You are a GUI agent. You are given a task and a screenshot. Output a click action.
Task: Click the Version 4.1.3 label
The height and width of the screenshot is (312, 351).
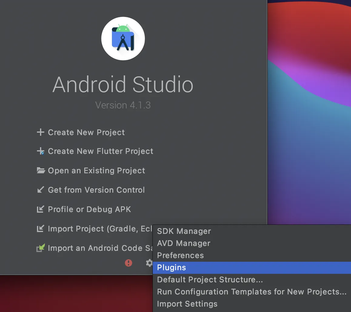123,105
